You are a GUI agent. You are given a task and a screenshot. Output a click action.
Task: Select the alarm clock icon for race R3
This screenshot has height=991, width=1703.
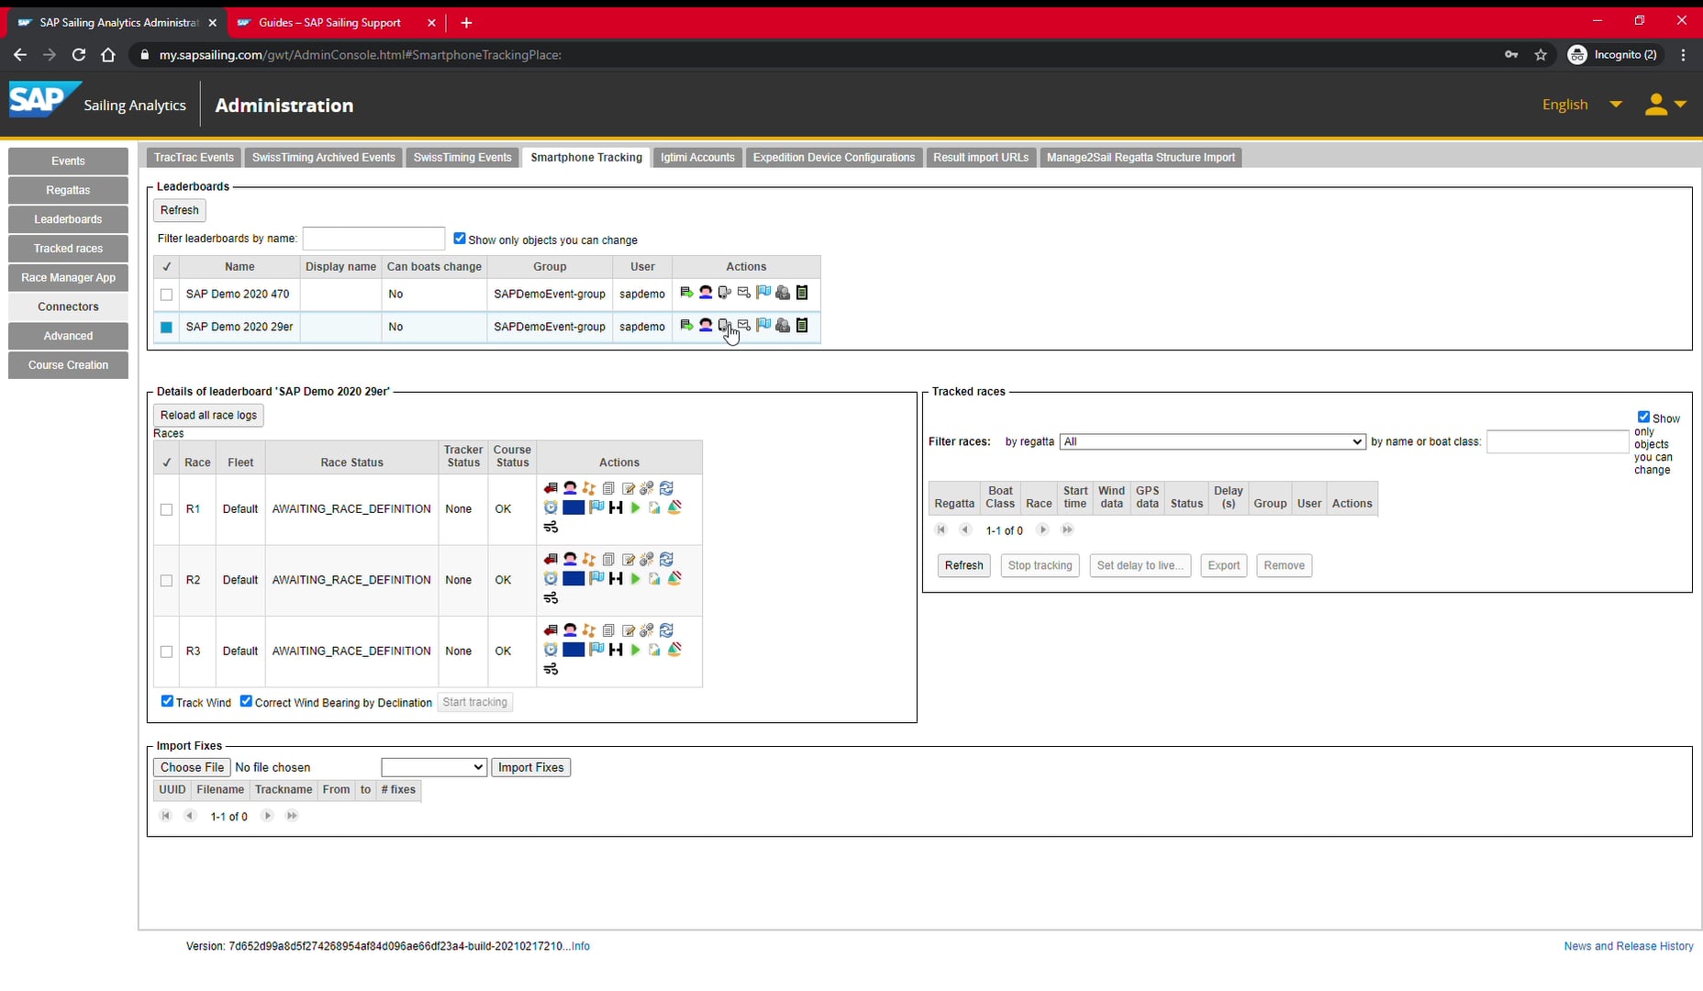pyautogui.click(x=551, y=650)
